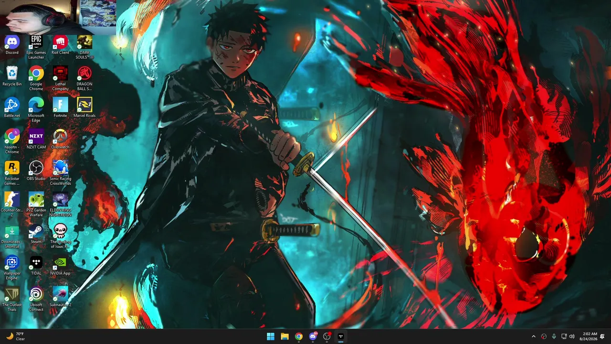Image resolution: width=611 pixels, height=344 pixels.
Task: Click the OBS tray icon
Action: [544, 336]
